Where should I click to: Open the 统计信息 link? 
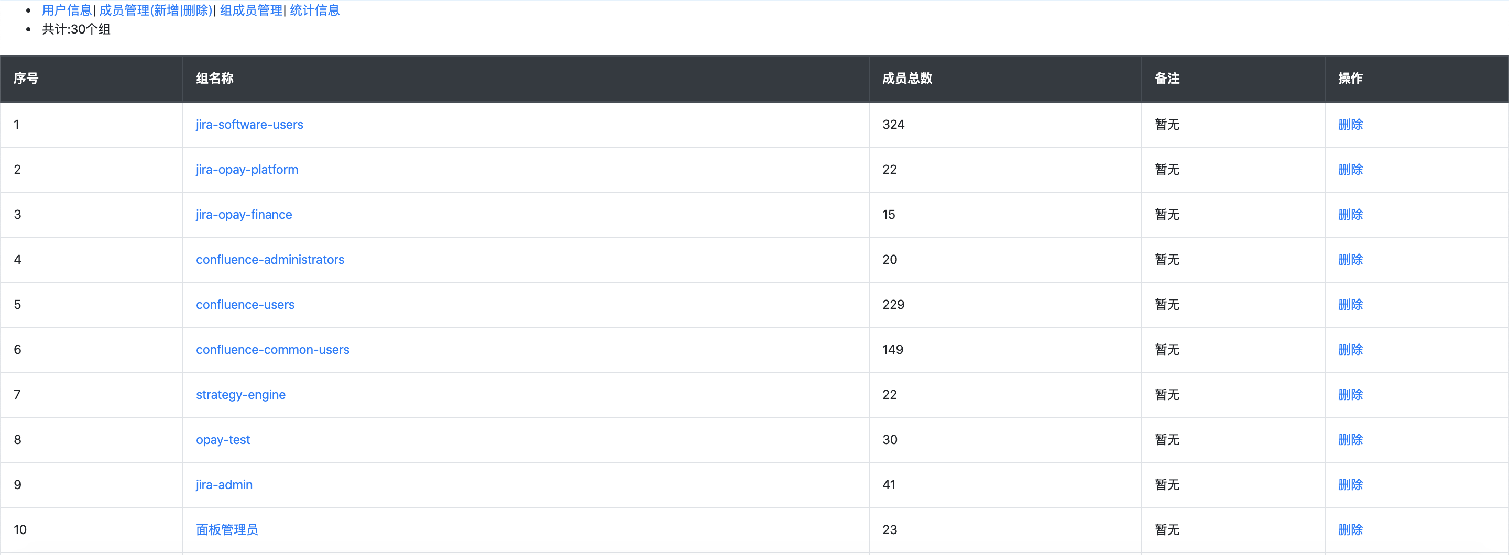click(314, 10)
